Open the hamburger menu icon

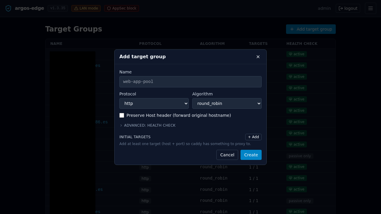371,8
